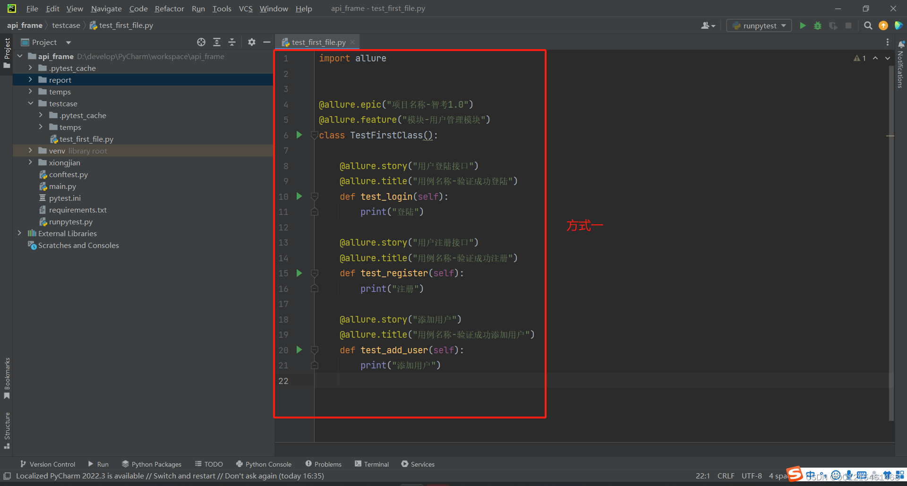This screenshot has width=907, height=486.
Task: Close the test_first_file.py tab
Action: tap(352, 42)
